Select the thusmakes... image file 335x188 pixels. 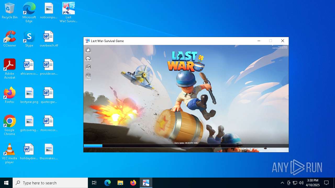tap(49, 152)
